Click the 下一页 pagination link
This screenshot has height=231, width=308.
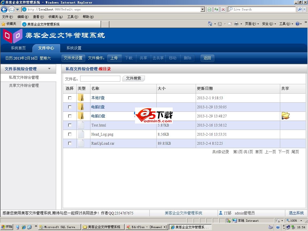284,152
